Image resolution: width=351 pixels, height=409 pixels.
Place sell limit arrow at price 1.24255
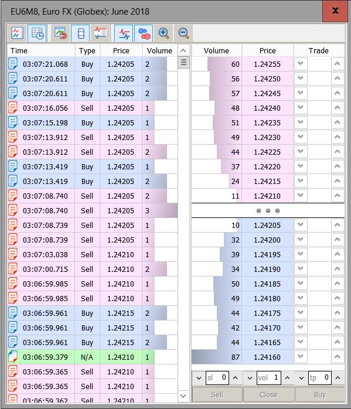pyautogui.click(x=301, y=64)
